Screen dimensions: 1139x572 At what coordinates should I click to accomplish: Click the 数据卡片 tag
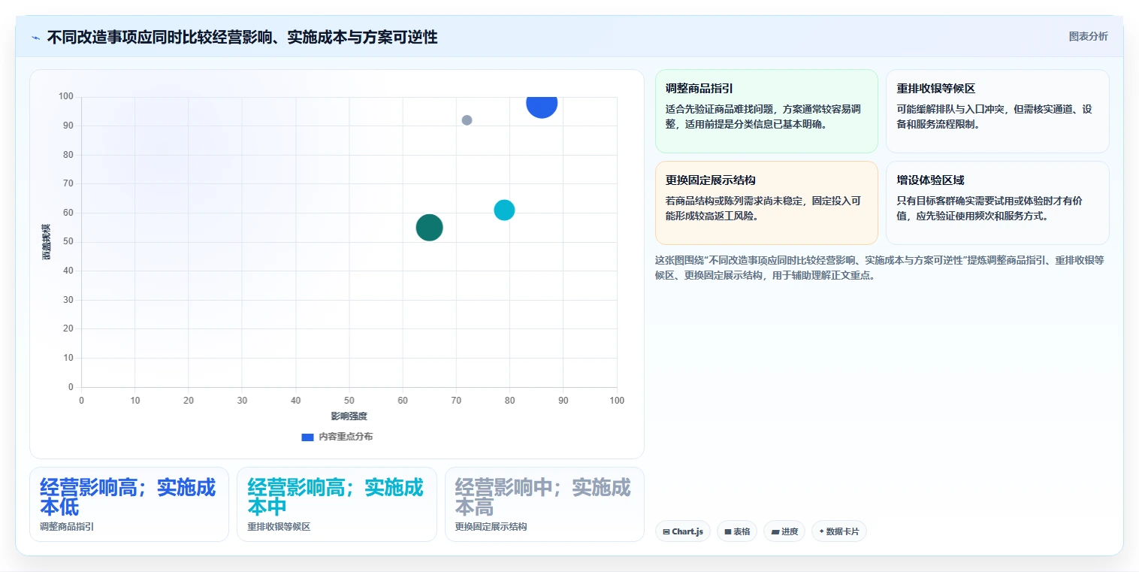tap(839, 531)
